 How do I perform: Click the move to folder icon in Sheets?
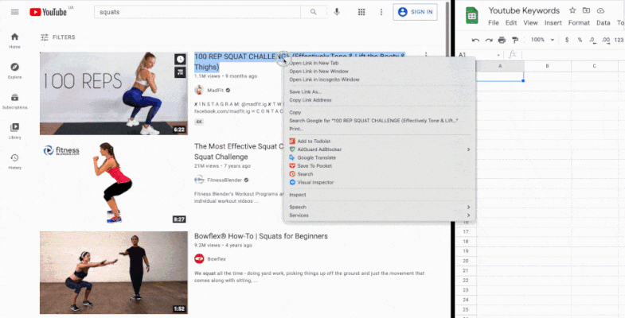[x=586, y=11]
